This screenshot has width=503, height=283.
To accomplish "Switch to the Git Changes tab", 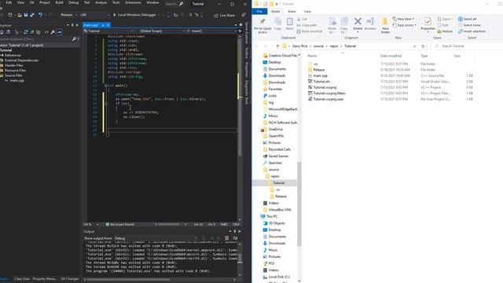I will [70, 279].
